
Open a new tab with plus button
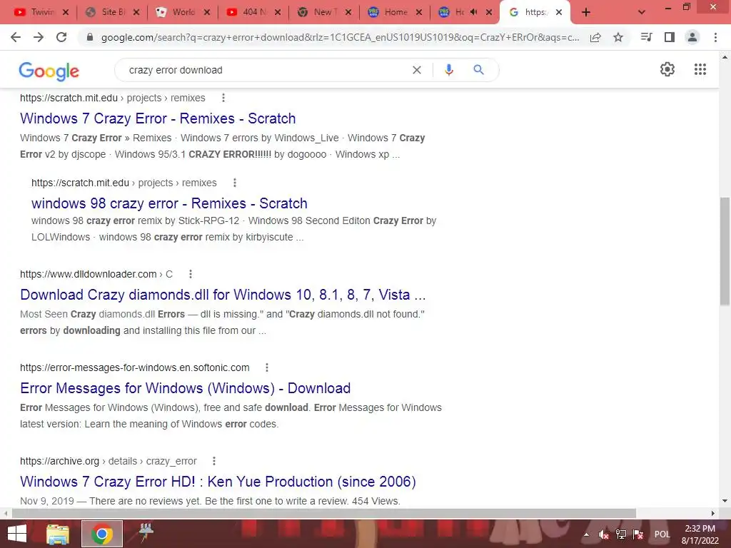(x=586, y=13)
